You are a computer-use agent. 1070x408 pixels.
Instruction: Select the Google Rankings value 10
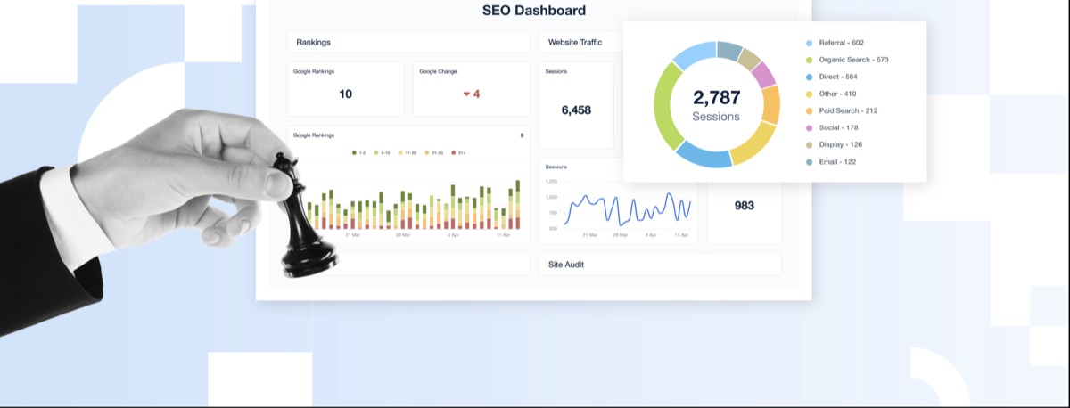click(345, 94)
